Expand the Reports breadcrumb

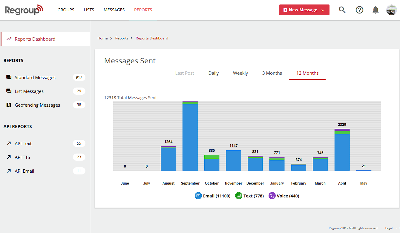(122, 38)
